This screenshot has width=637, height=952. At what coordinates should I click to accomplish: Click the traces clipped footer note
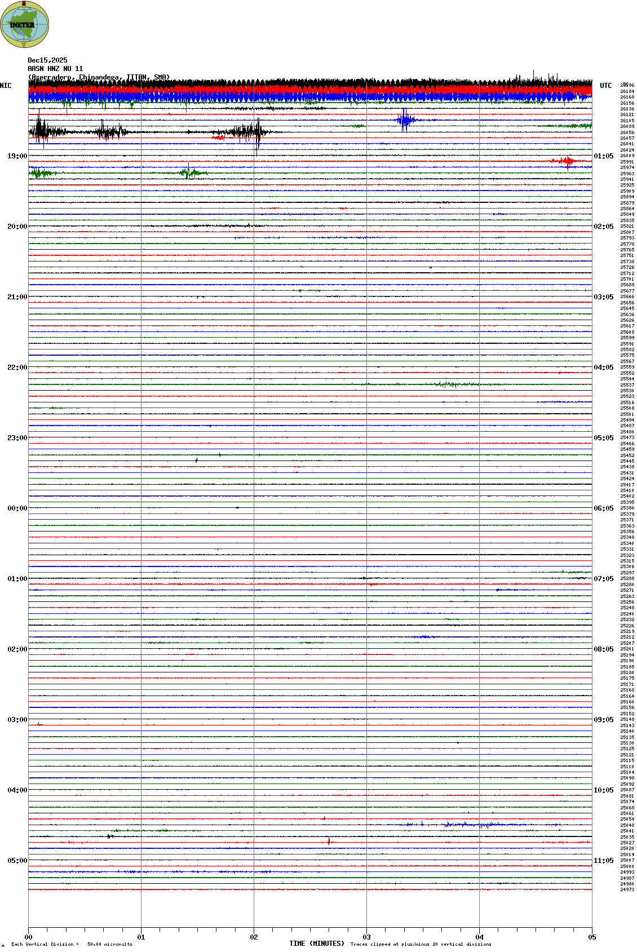[x=421, y=944]
